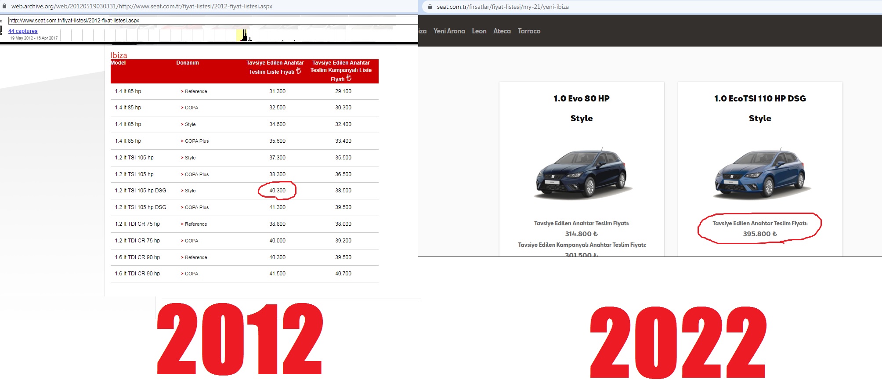The image size is (882, 390).
Task: Click the lock icon beside the seat.com.tr URL
Action: click(430, 7)
